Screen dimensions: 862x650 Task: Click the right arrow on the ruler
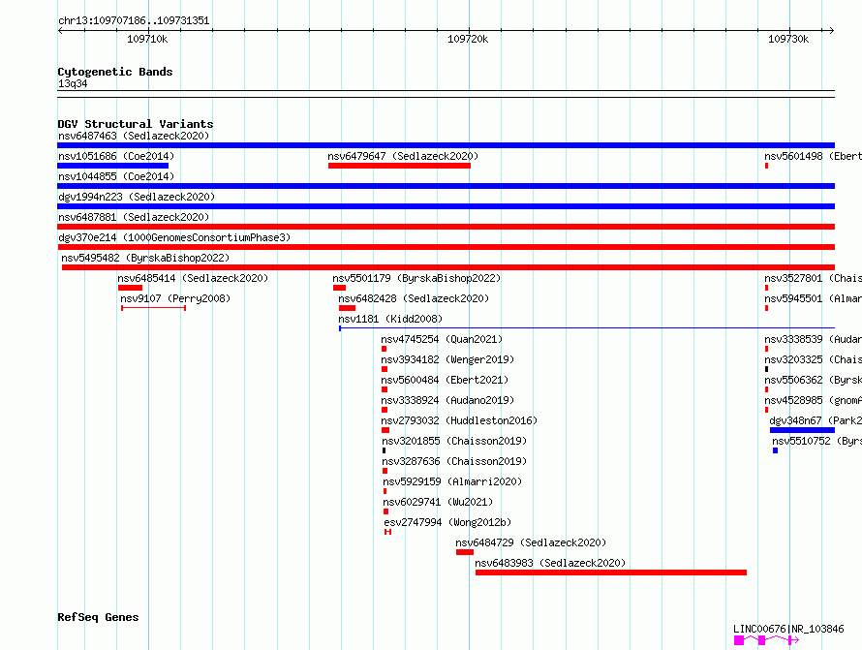click(831, 30)
